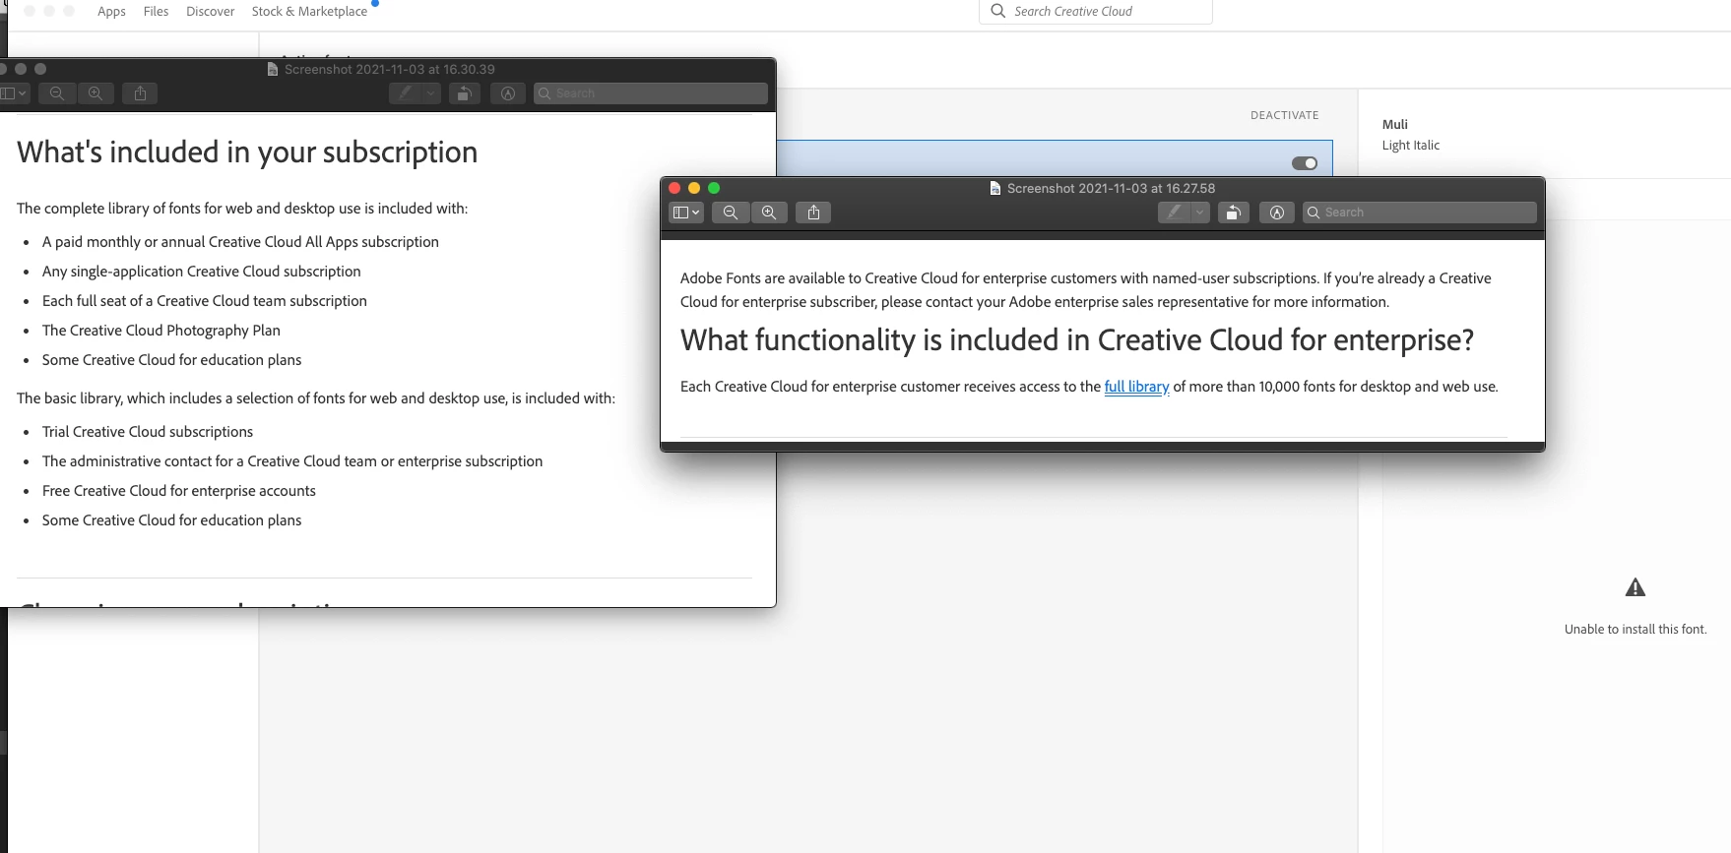Close the Screenshot 16.27.58 window
Image resolution: width=1731 pixels, height=853 pixels.
pos(674,188)
